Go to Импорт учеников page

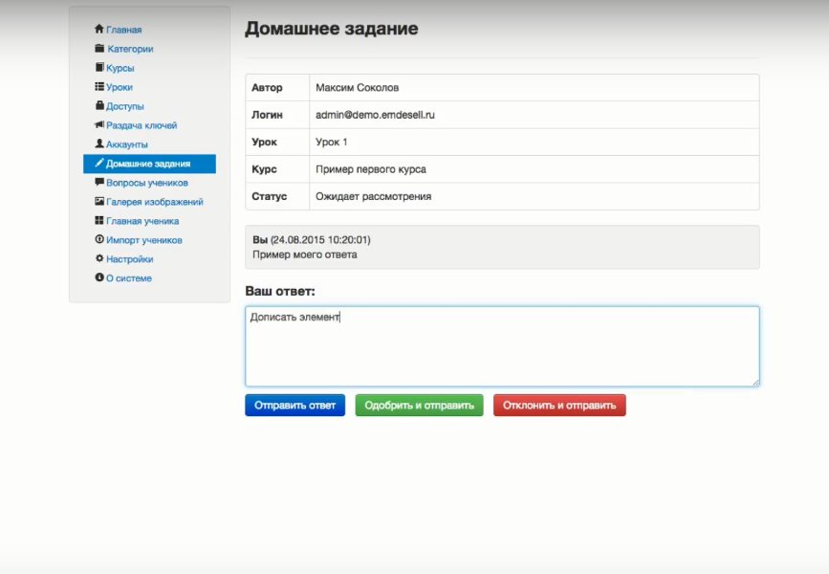pos(143,240)
